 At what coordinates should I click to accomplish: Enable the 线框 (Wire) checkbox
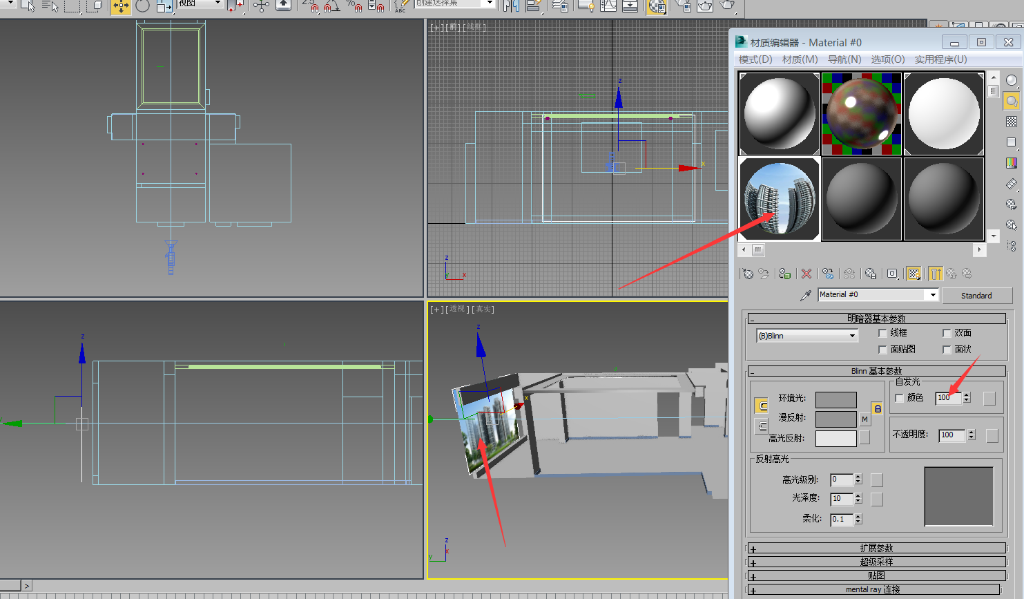click(x=882, y=333)
